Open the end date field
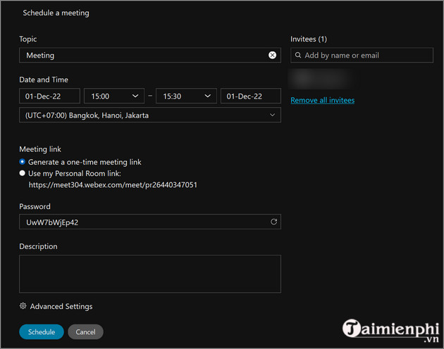444x349 pixels. coord(250,96)
